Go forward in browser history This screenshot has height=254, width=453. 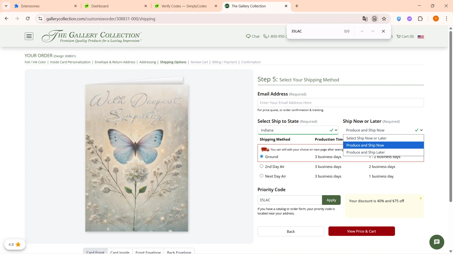click(x=17, y=19)
